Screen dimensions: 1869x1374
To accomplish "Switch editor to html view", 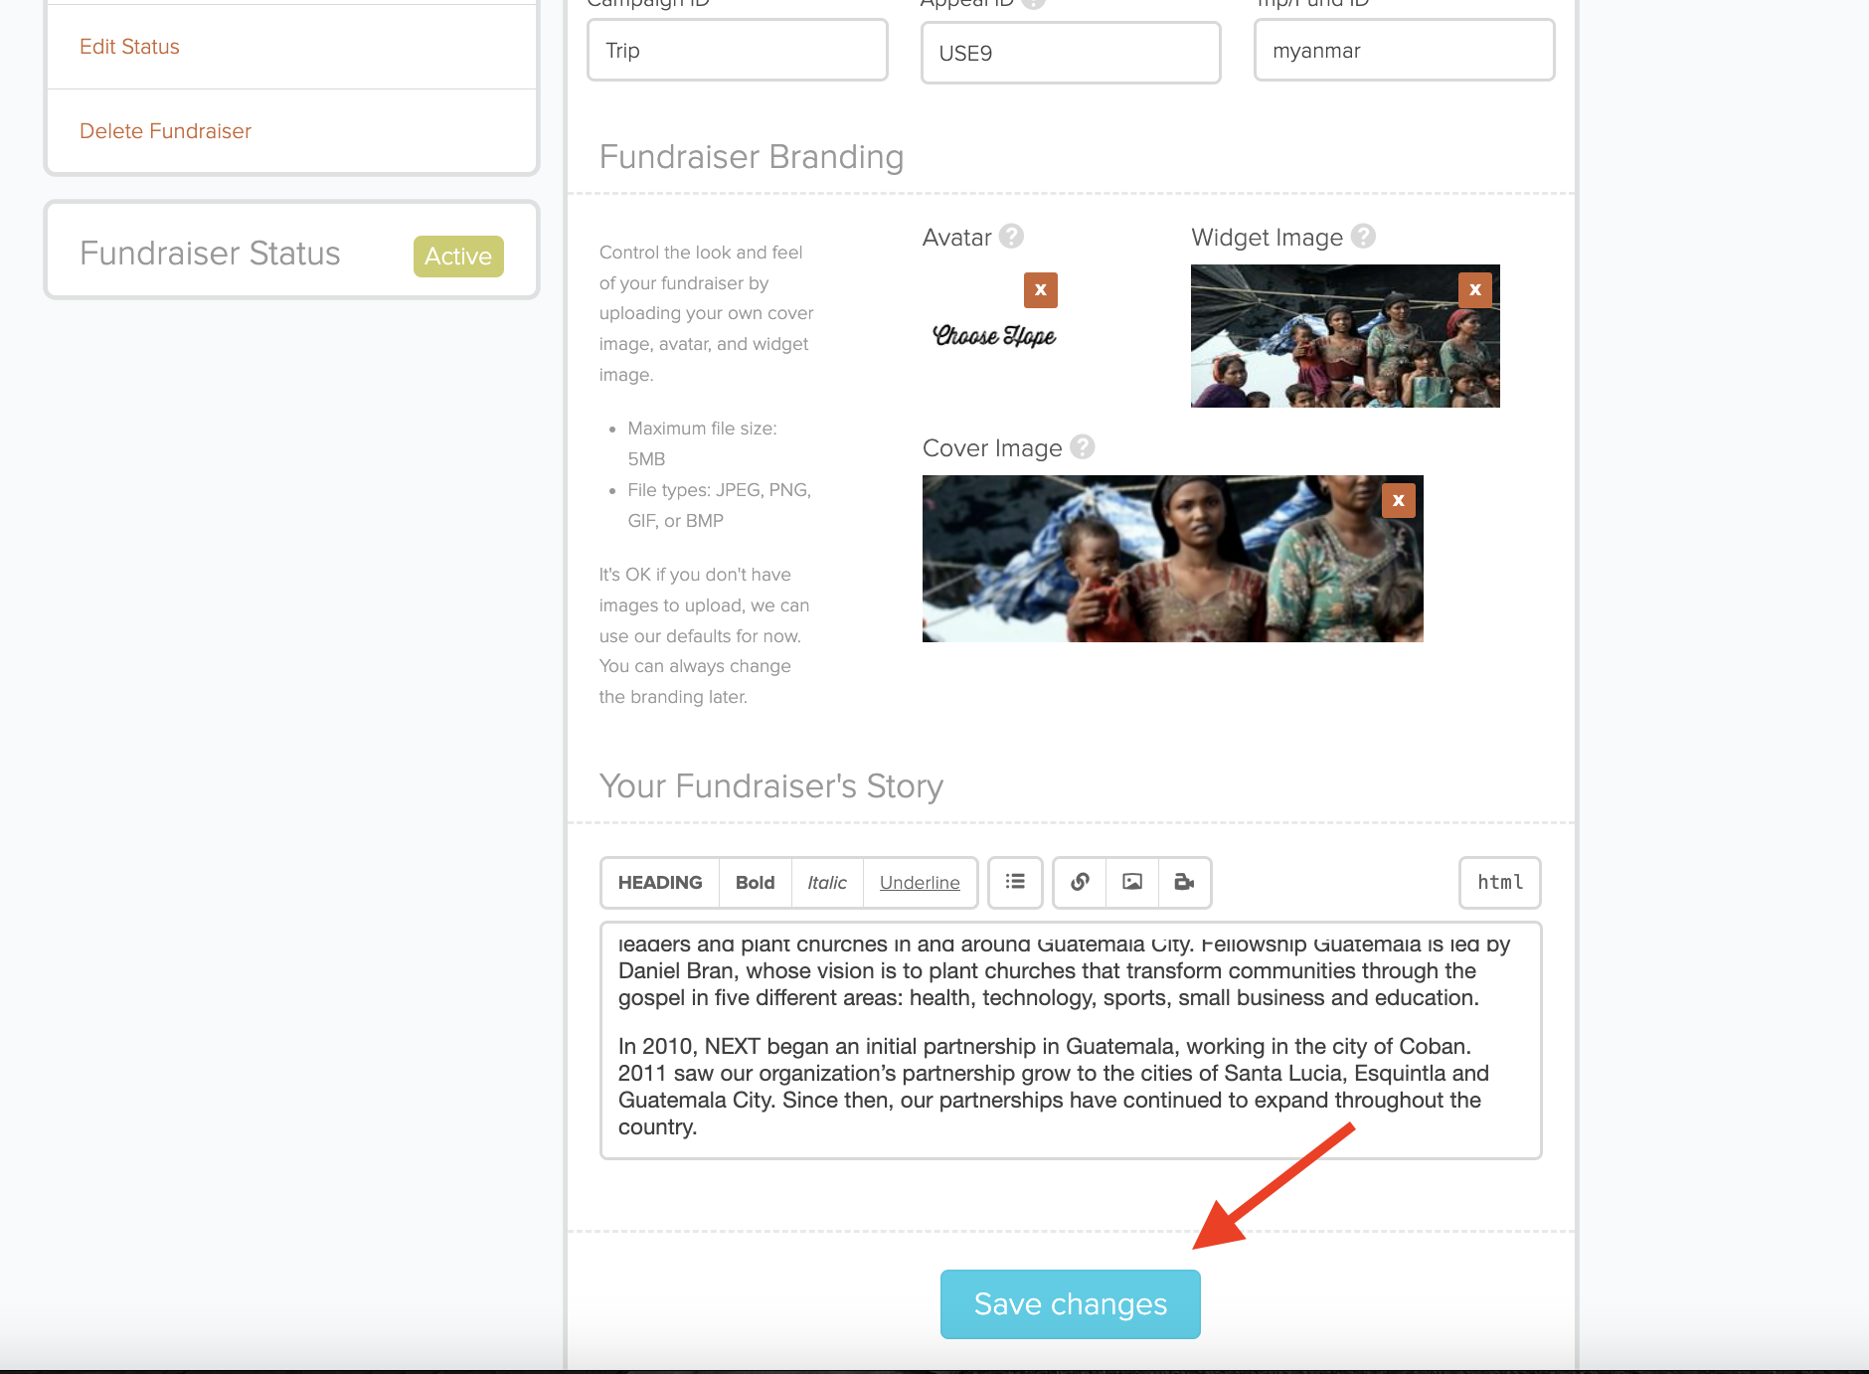I will click(1499, 882).
